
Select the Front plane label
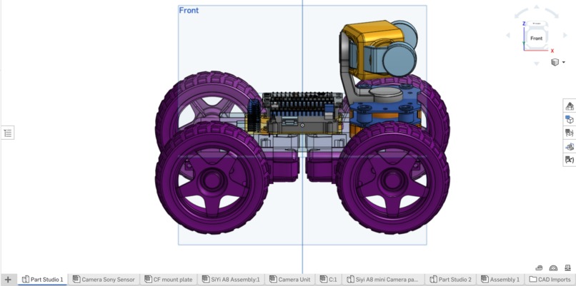tap(189, 10)
